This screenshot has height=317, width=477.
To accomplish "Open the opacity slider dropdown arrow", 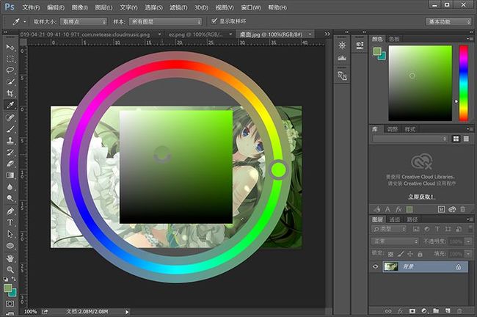I will click(x=468, y=241).
